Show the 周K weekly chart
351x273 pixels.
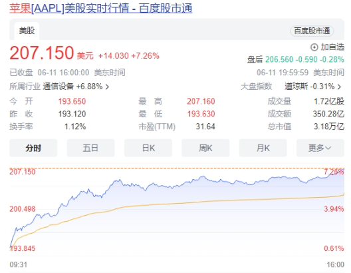205,148
